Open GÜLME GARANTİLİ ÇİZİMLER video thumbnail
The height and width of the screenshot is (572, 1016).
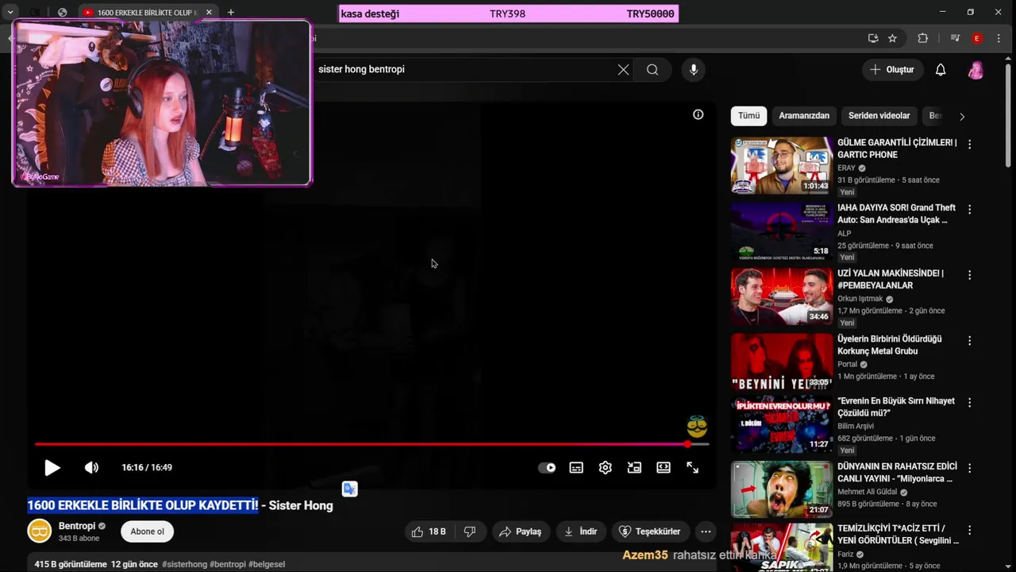pyautogui.click(x=781, y=165)
